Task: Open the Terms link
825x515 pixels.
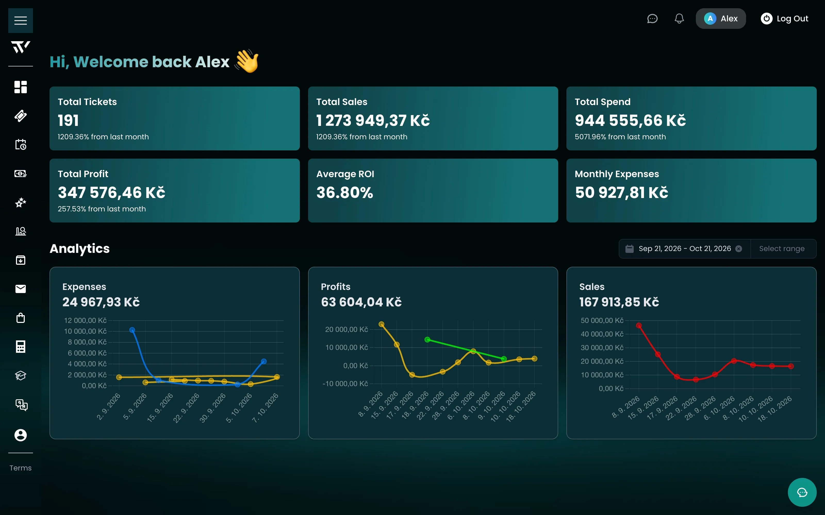Action: [20, 468]
